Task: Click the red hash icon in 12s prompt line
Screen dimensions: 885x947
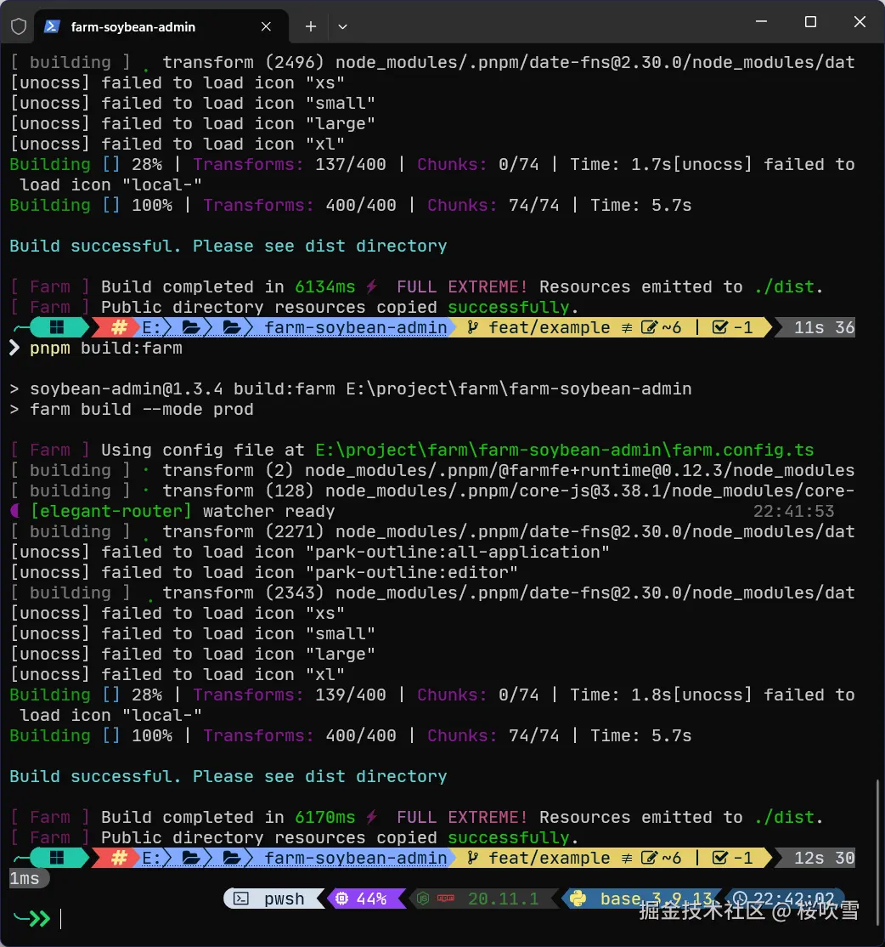Action: [120, 858]
